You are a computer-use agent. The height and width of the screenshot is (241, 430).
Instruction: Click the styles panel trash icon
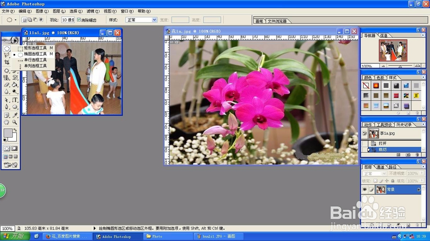point(417,113)
